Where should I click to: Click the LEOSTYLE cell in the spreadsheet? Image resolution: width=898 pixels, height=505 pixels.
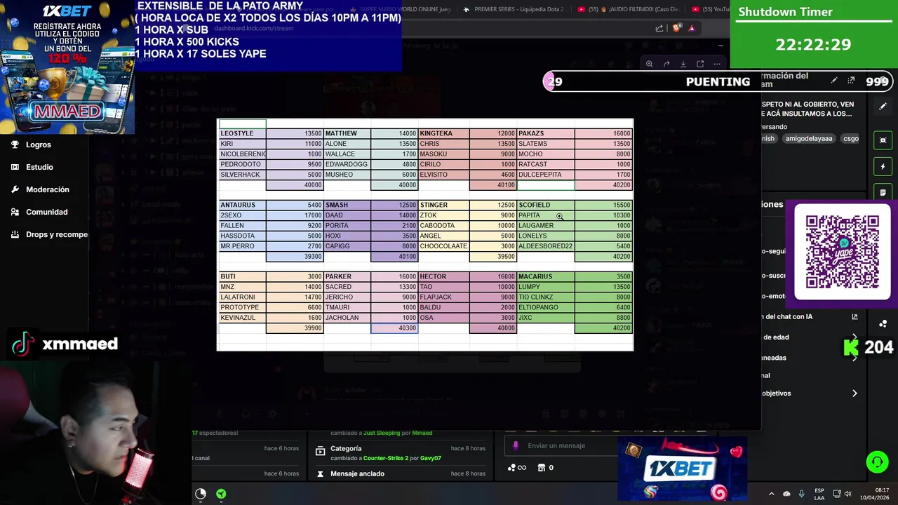[x=243, y=133]
